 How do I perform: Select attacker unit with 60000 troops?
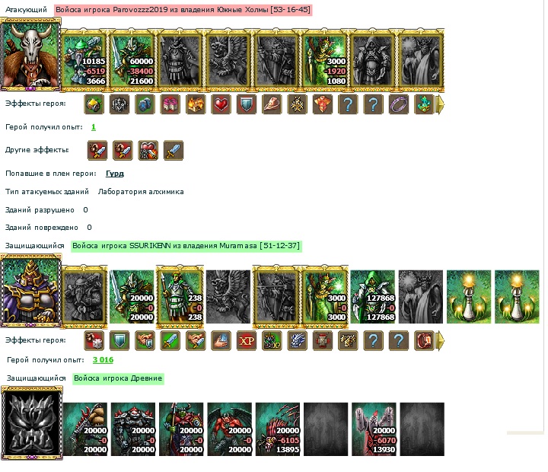click(x=132, y=60)
